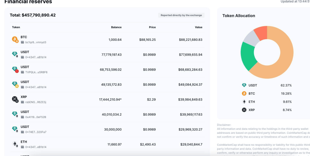Click the XRP token icon in the table
This screenshot has width=310, height=156.
point(15,99)
